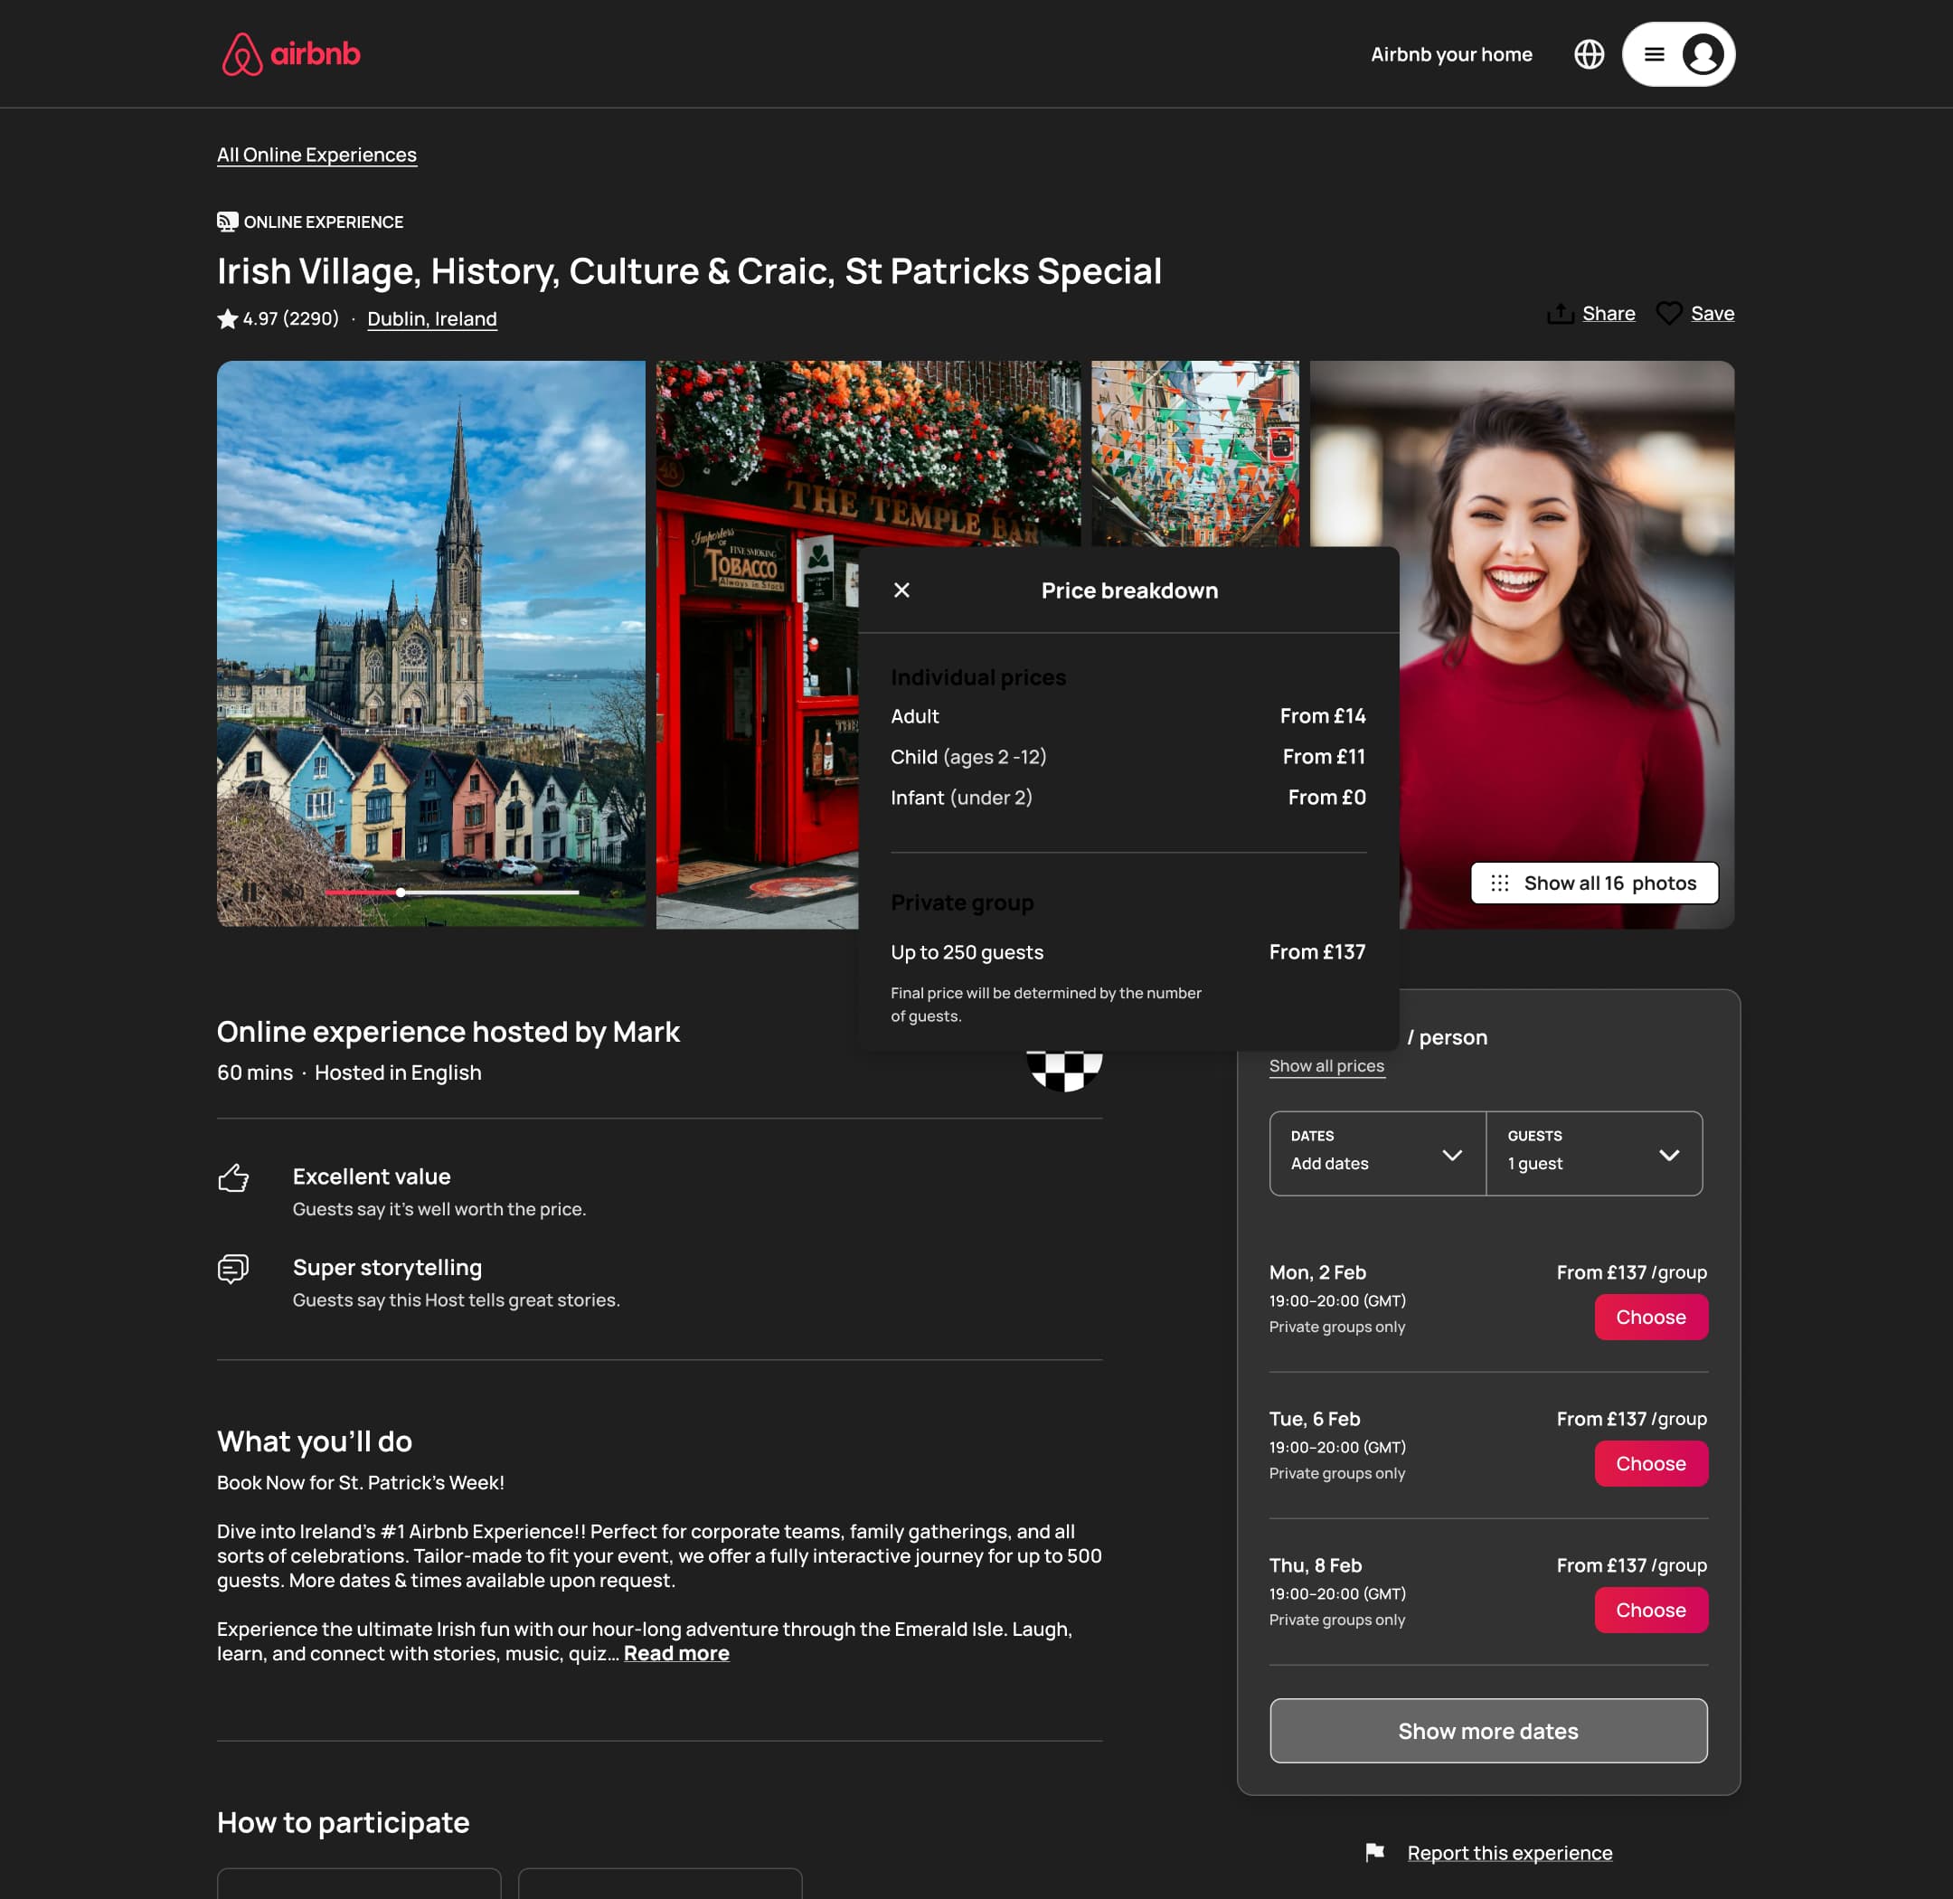Click video progress slider handle
The width and height of the screenshot is (1953, 1899).
[x=400, y=892]
